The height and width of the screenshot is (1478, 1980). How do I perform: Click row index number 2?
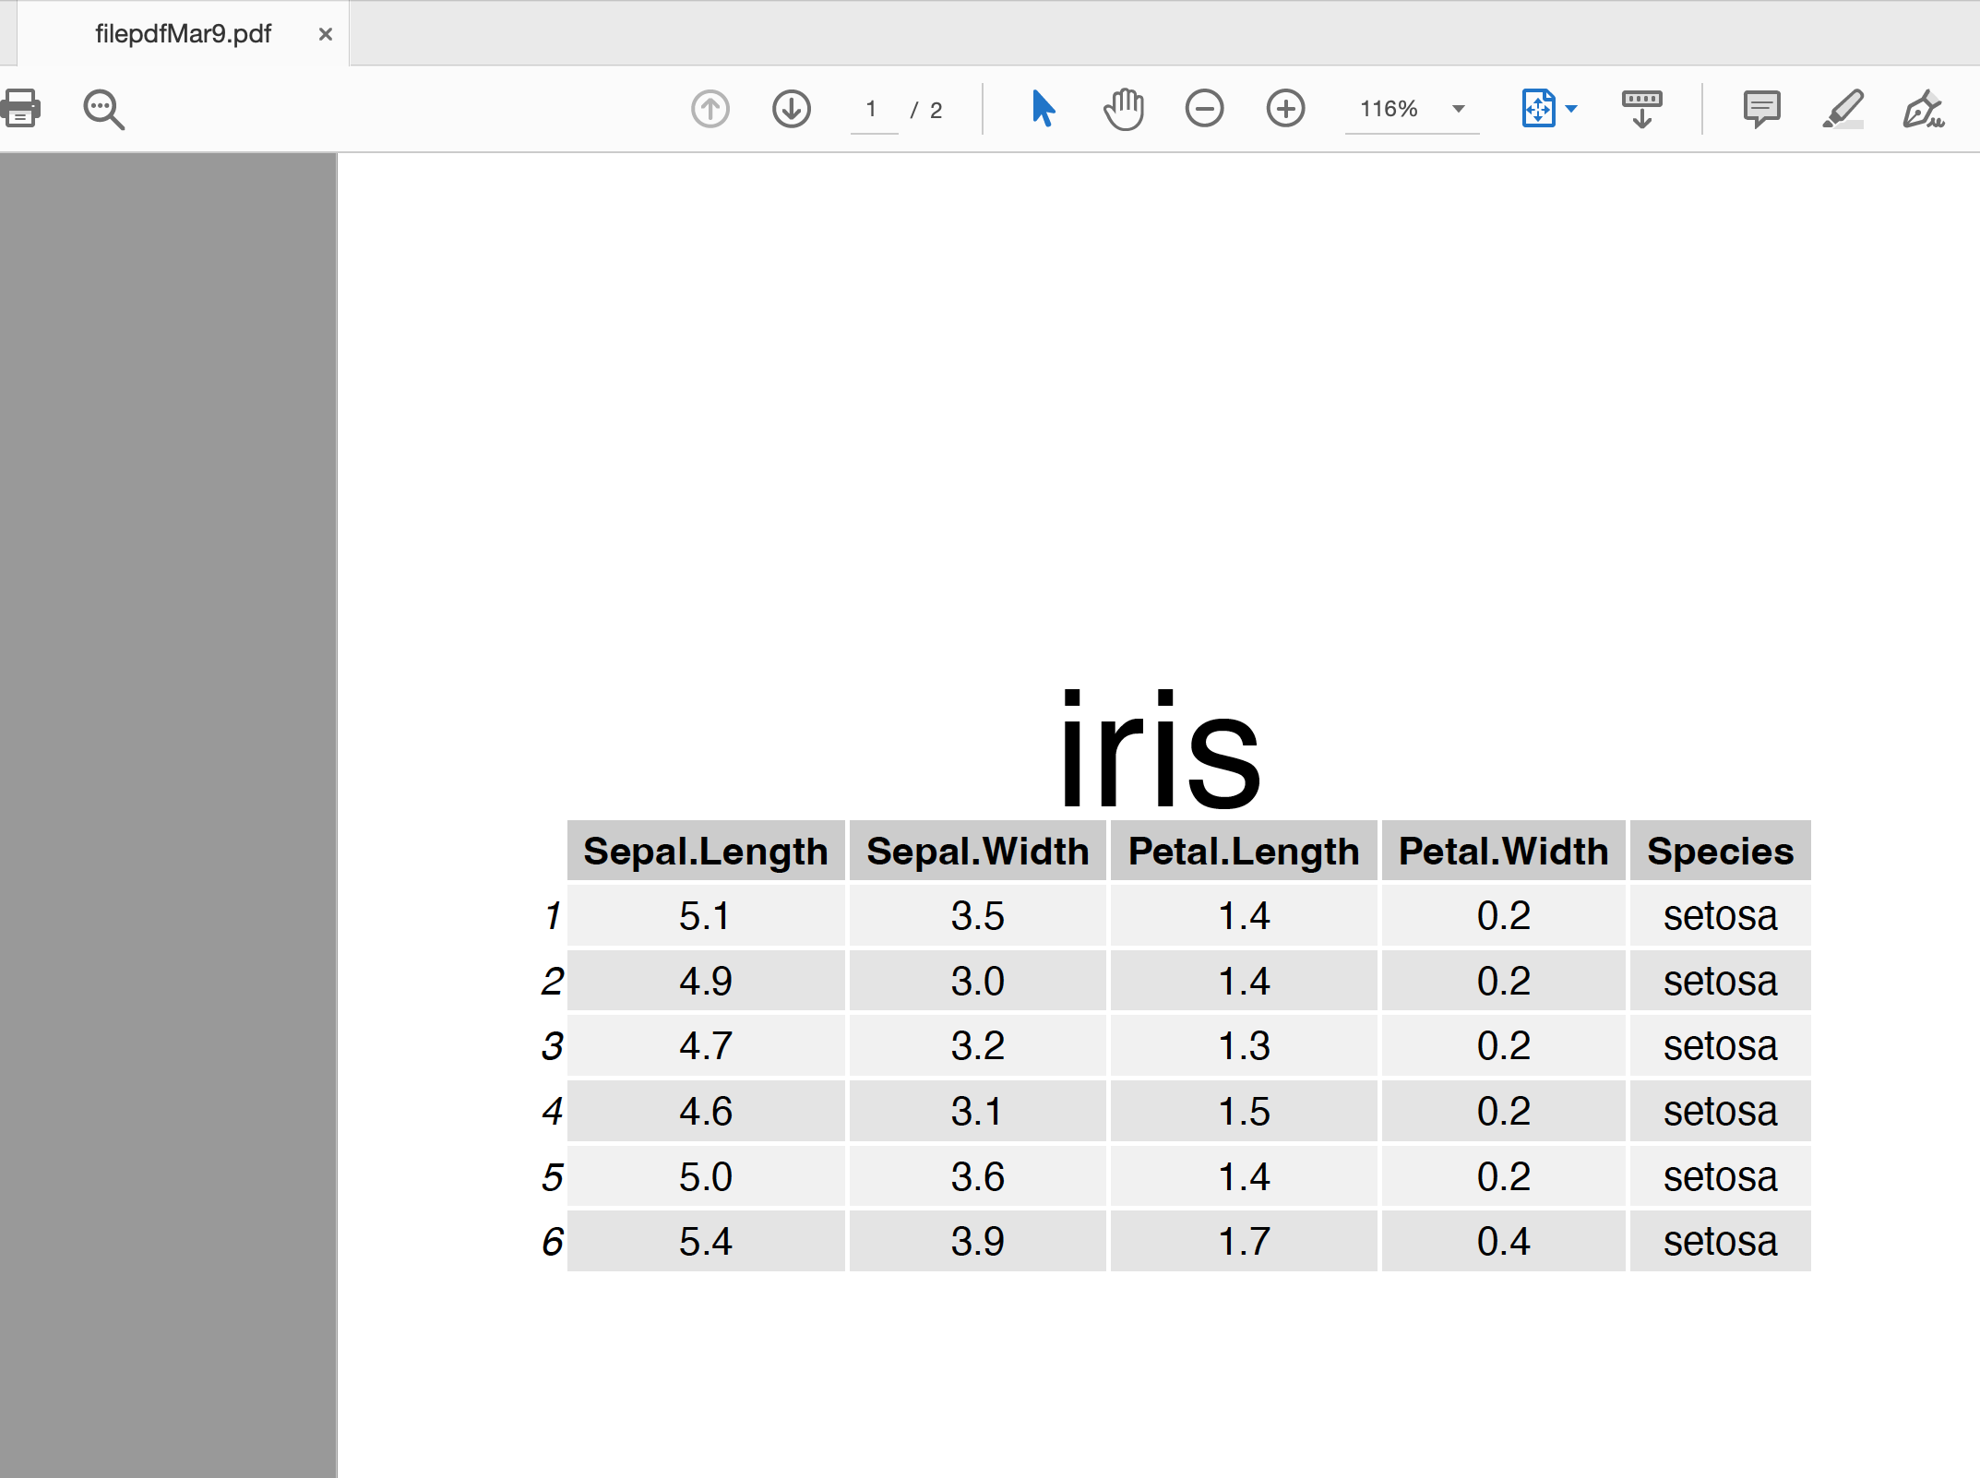pos(552,981)
